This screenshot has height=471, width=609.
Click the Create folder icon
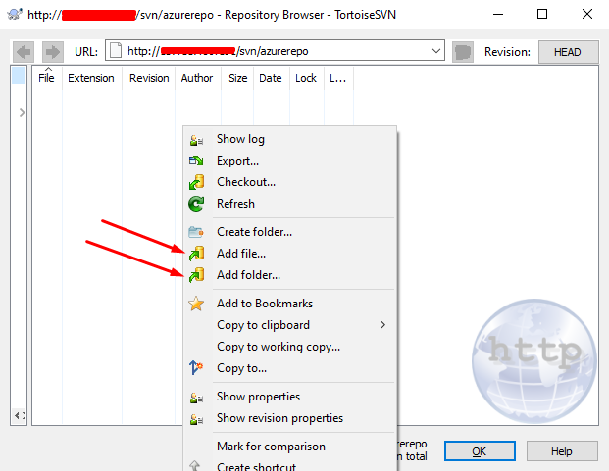(x=196, y=232)
